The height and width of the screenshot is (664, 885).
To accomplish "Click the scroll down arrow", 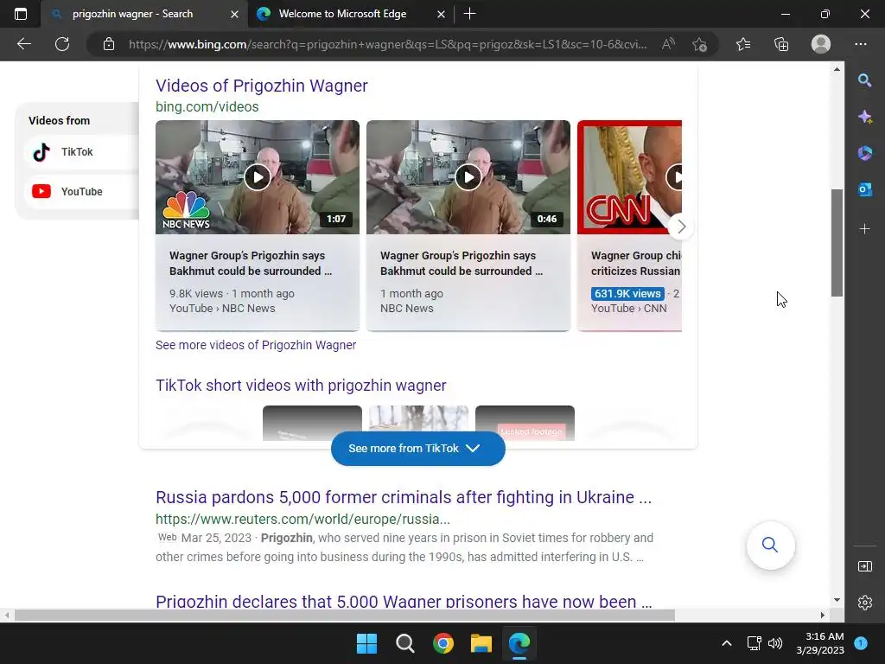I will pyautogui.click(x=837, y=600).
